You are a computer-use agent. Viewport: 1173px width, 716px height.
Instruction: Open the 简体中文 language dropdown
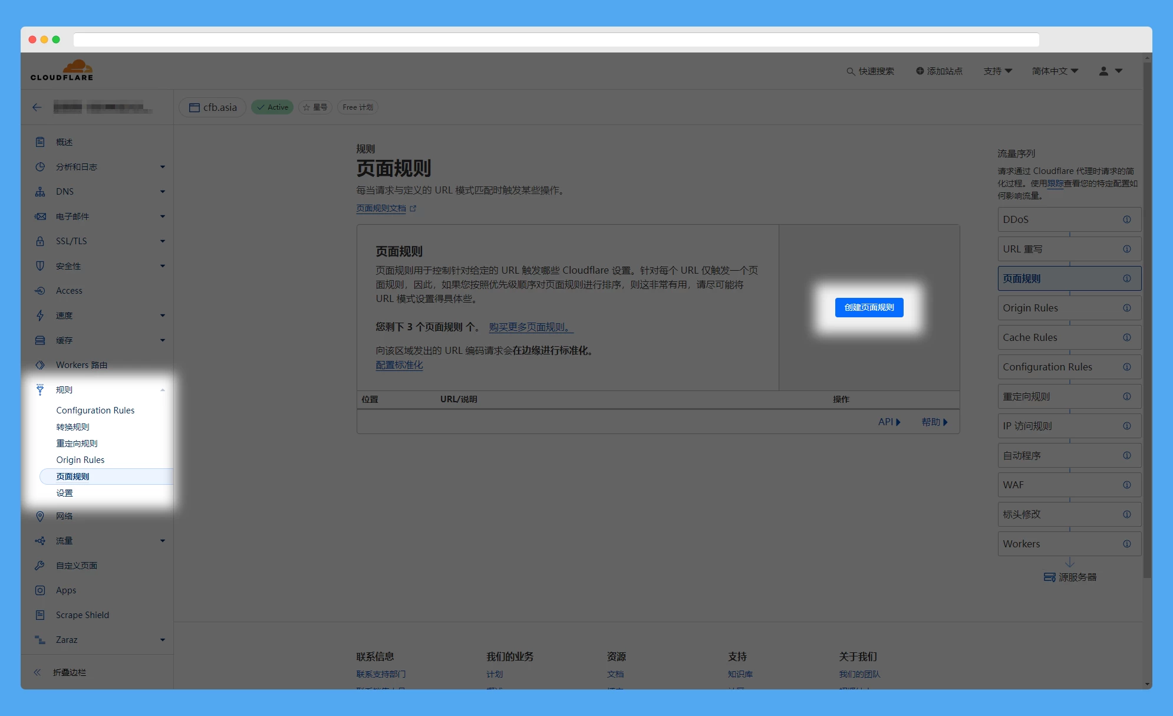(1055, 71)
